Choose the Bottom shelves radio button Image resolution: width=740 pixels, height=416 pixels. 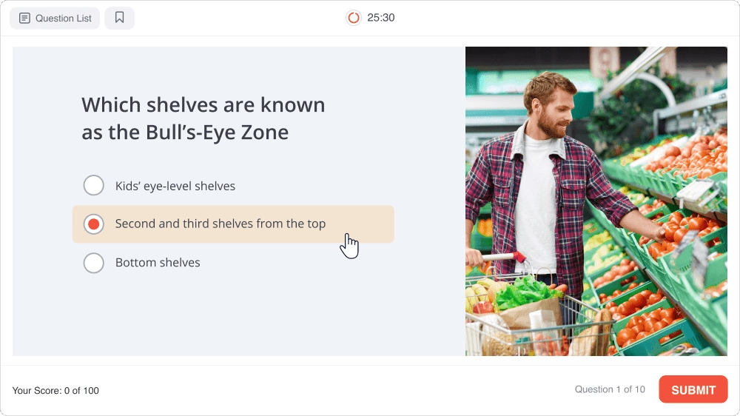tap(94, 263)
